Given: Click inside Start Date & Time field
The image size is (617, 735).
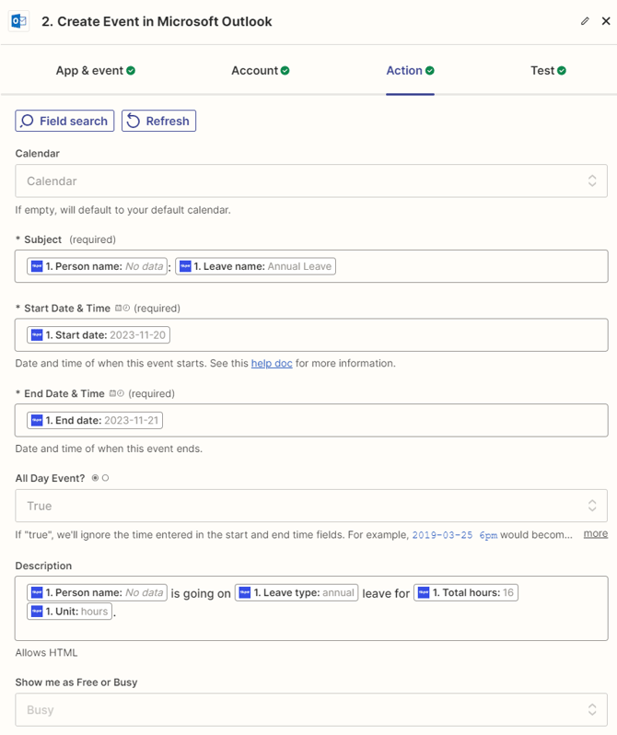Looking at the screenshot, I should click(311, 335).
